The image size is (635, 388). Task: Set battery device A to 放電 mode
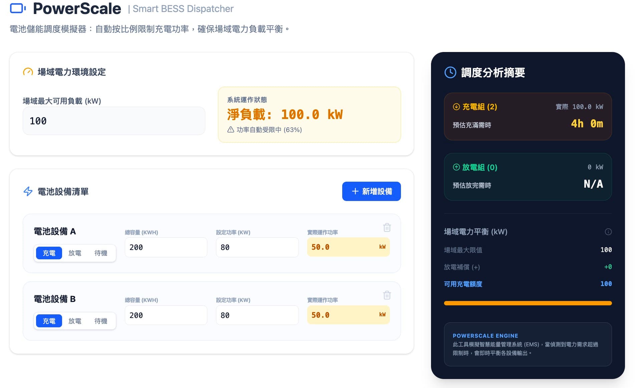point(75,253)
